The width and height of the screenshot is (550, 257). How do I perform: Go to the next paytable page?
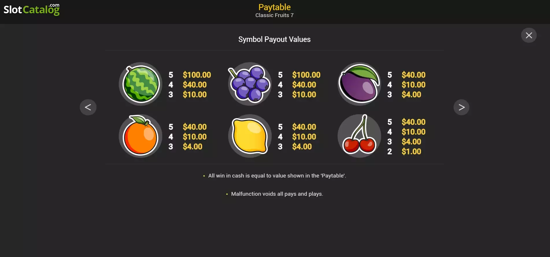pyautogui.click(x=461, y=107)
